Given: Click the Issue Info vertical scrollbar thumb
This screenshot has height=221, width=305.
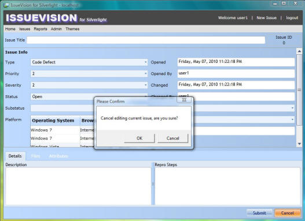Looking at the screenshot, I should (299, 90).
